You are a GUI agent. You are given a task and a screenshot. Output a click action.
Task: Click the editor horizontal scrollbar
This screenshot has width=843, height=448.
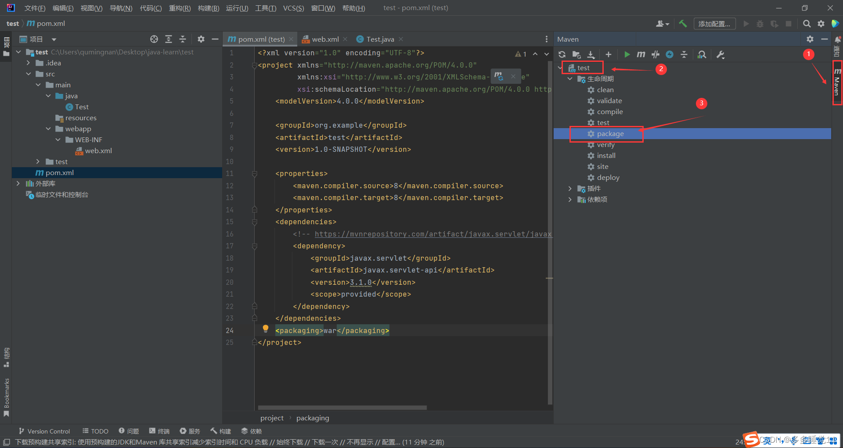[x=342, y=408]
